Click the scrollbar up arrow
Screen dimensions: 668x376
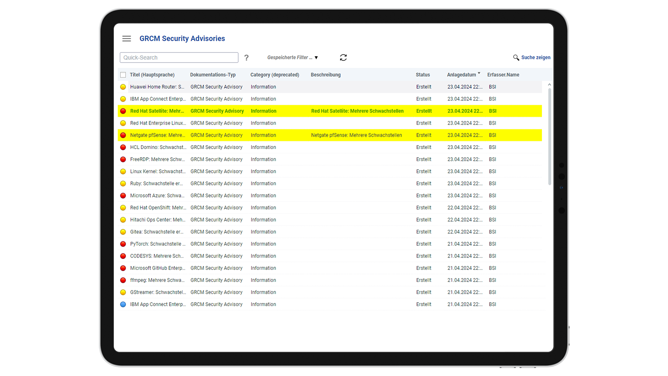[549, 85]
